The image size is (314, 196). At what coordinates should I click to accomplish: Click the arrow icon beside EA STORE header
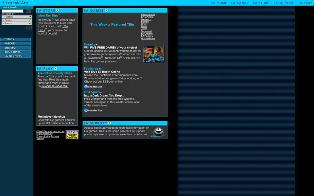point(58,10)
